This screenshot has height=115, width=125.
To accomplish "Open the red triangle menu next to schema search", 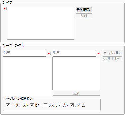I will 49,54.
